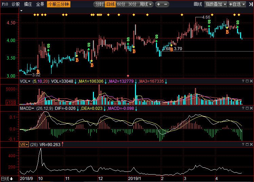The image size is (254, 182).
Task: Click the S sell marker near 2019/1
Action: pyautogui.click(x=128, y=39)
